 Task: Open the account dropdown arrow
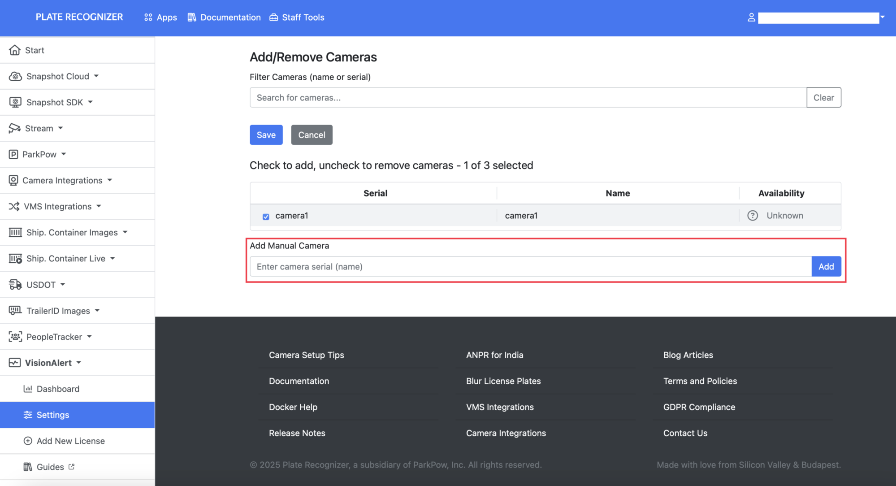tap(883, 17)
